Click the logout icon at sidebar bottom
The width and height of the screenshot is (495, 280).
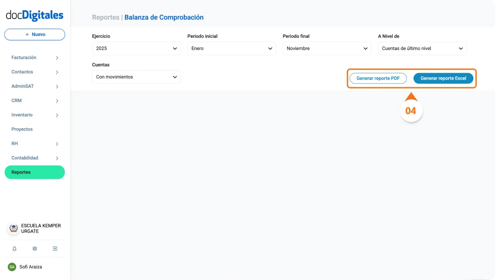[55, 248]
